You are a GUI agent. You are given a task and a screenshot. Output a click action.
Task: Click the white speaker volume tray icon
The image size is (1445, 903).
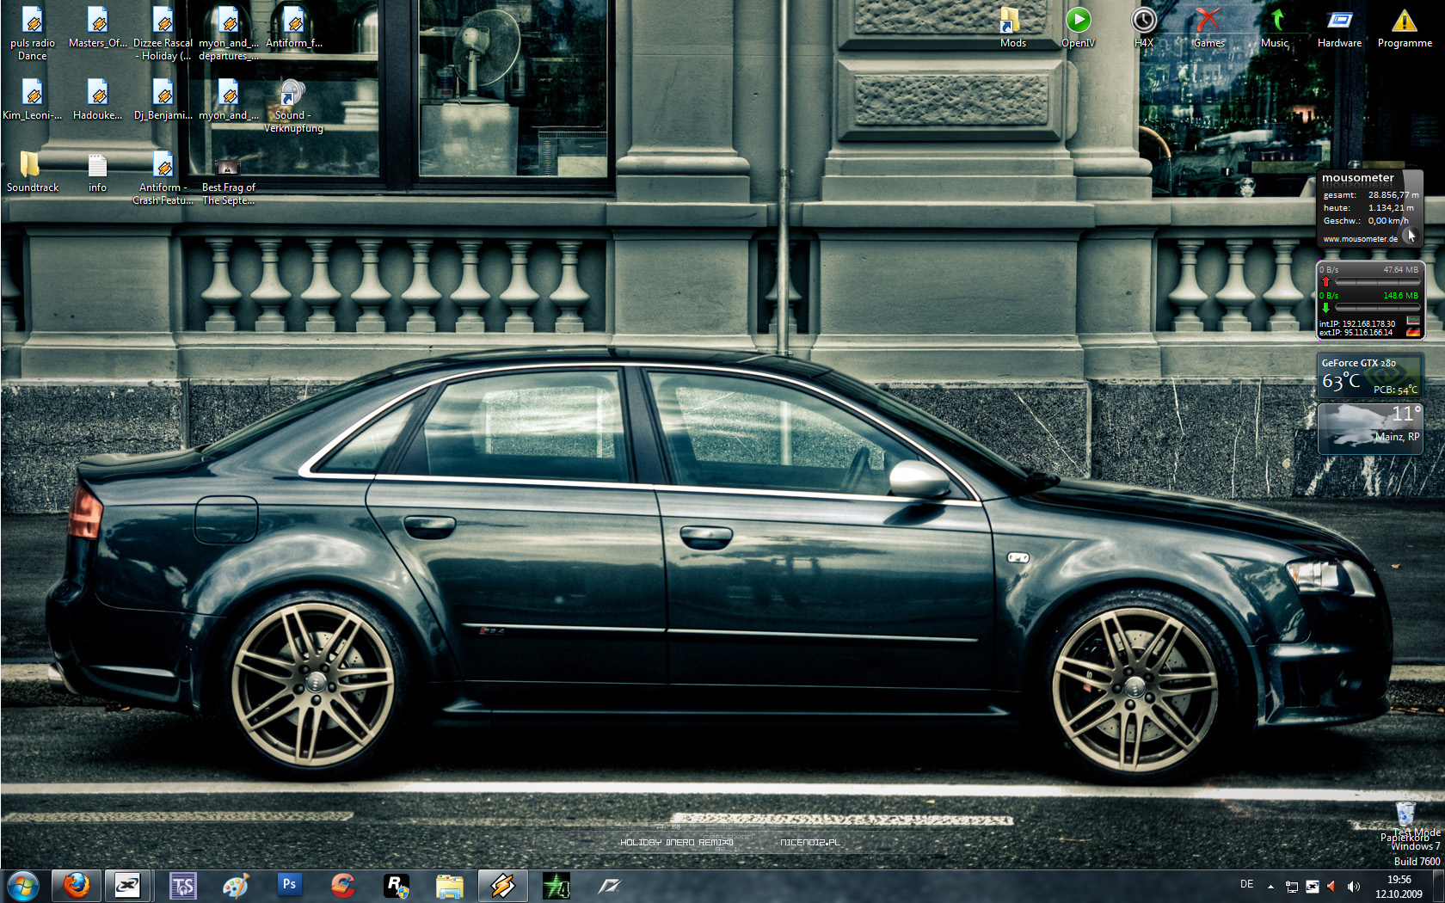point(1353,886)
